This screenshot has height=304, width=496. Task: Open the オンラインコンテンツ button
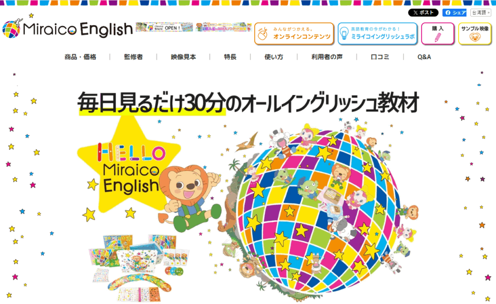click(x=294, y=33)
